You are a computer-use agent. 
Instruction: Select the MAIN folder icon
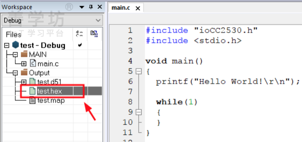24,54
